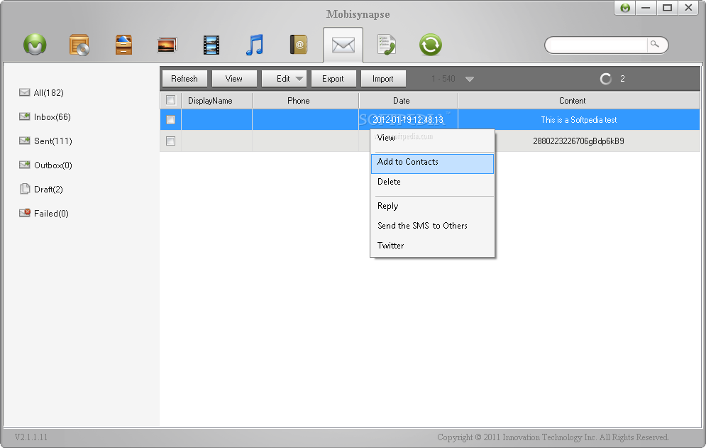This screenshot has height=448, width=706.
Task: Click the magnifier search icon
Action: (655, 44)
